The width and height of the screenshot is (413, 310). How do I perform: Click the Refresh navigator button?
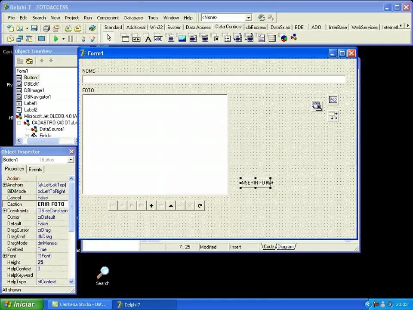200,206
